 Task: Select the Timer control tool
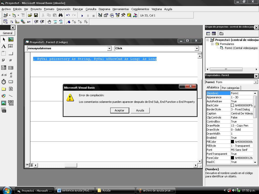point(4,82)
